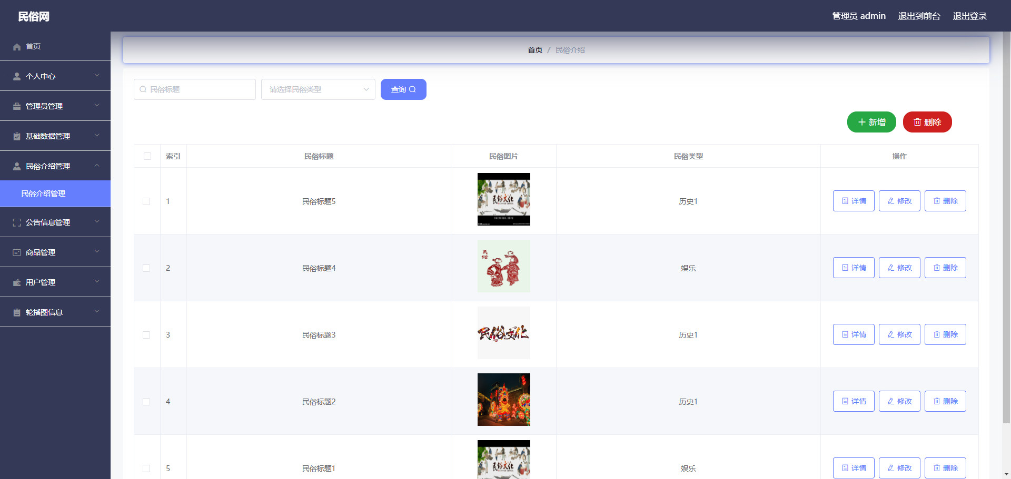Collapse the 民俗介绍管理 menu chevron
The height and width of the screenshot is (479, 1011).
click(97, 166)
